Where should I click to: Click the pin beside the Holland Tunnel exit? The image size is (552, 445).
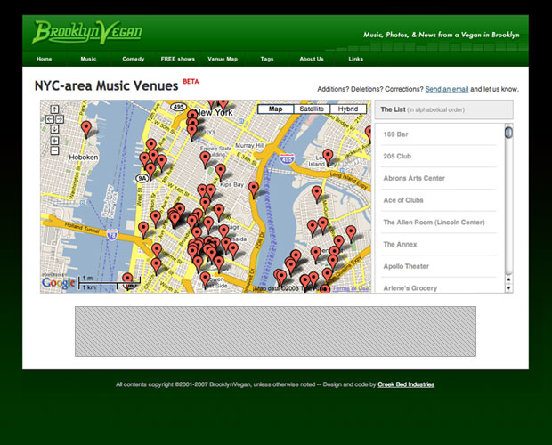(143, 230)
